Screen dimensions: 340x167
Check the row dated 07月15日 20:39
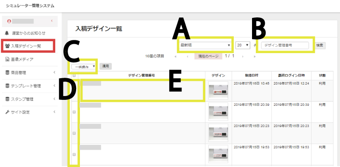click(74, 112)
